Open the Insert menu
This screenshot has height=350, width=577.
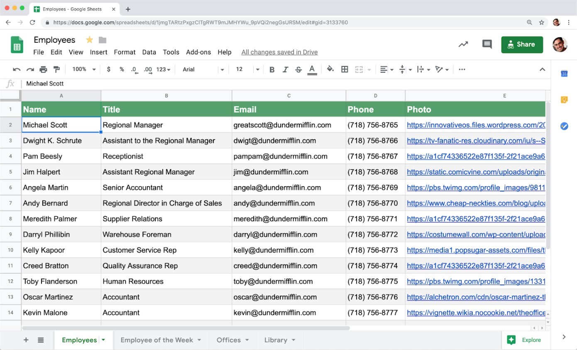pyautogui.click(x=99, y=52)
